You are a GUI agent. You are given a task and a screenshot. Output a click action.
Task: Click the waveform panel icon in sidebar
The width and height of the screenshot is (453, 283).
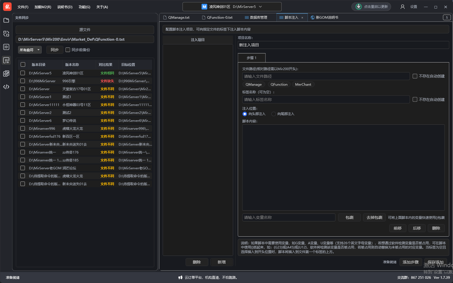[6, 47]
